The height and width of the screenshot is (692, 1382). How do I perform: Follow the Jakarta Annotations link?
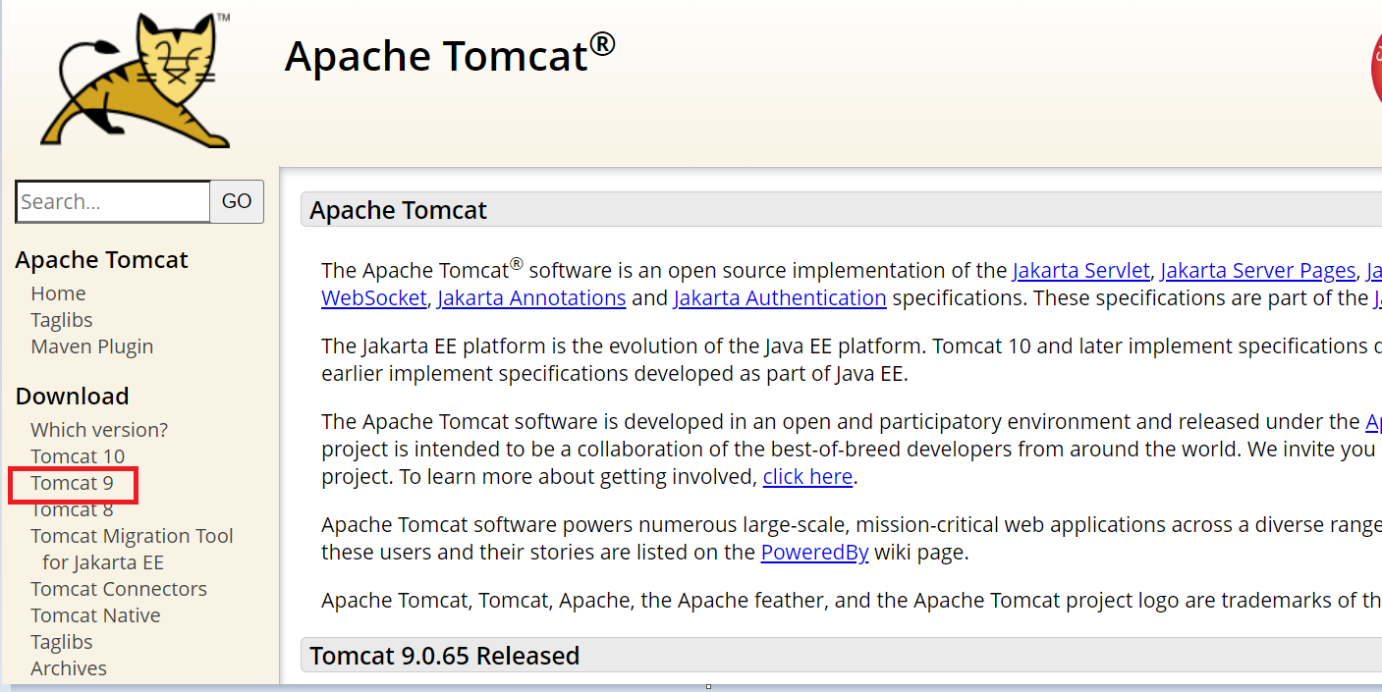531,297
